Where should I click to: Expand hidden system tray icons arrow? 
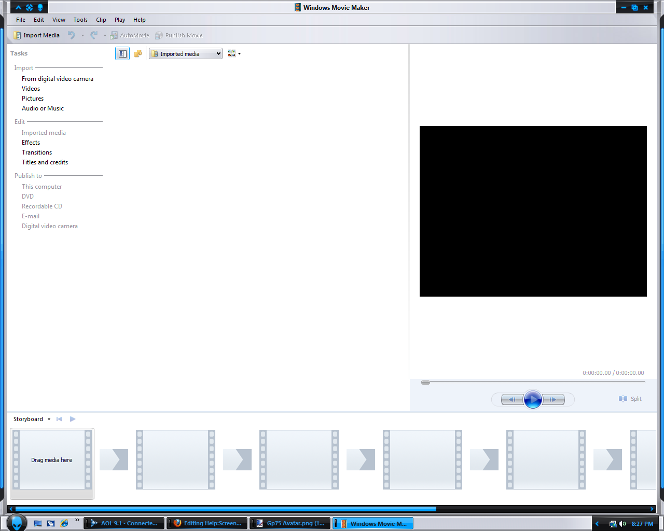[x=597, y=524]
